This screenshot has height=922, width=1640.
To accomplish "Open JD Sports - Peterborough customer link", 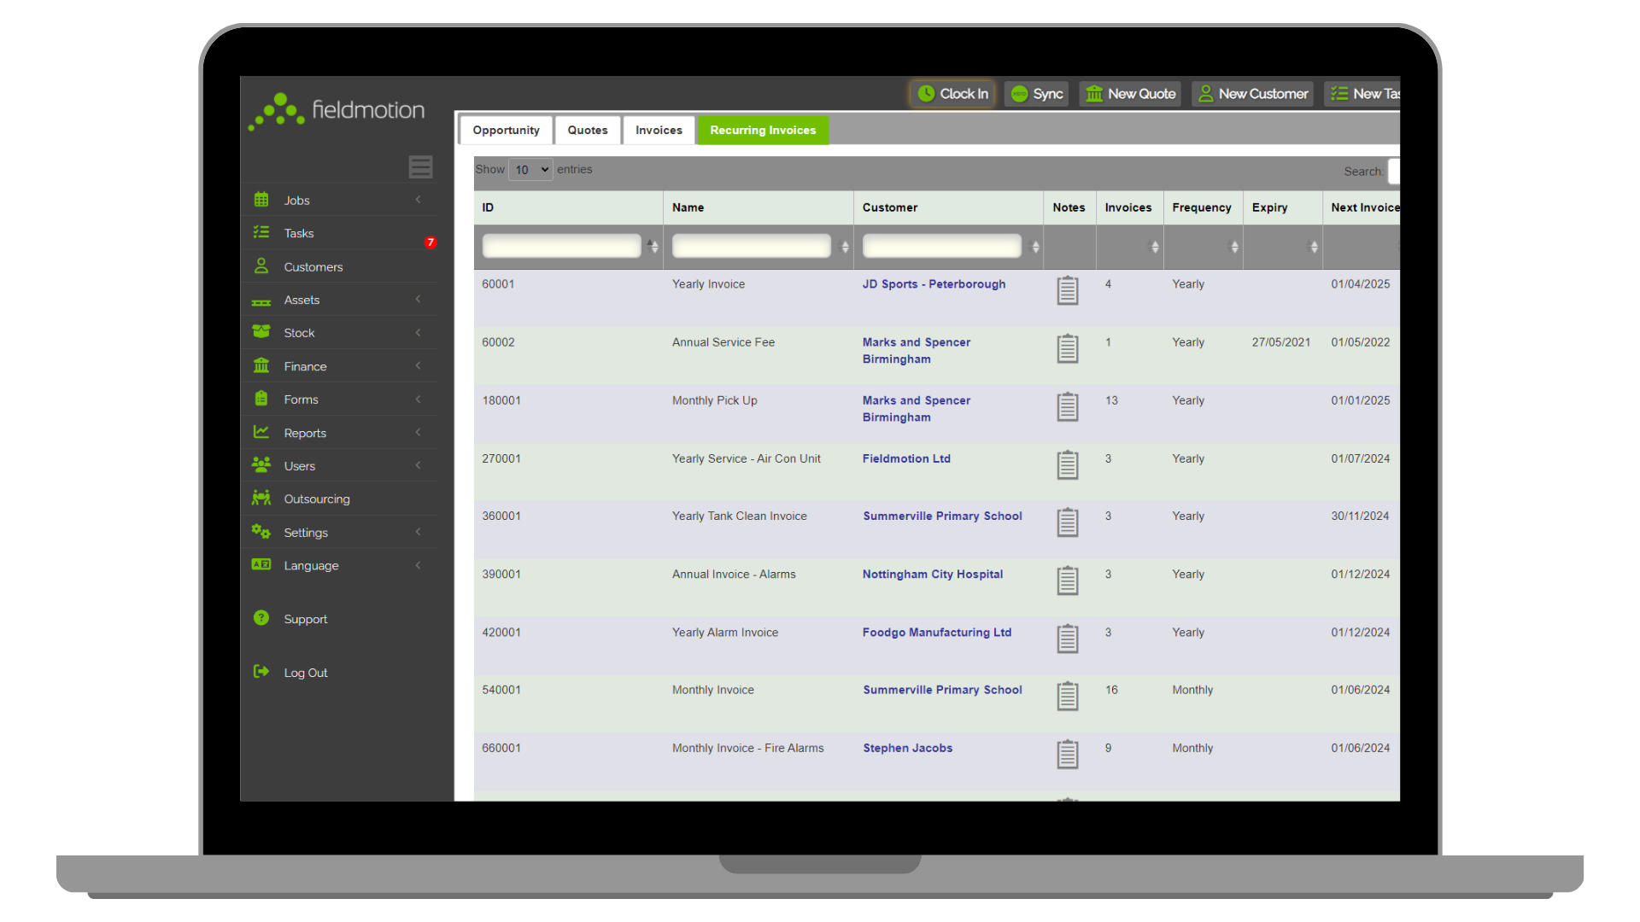I will [934, 284].
